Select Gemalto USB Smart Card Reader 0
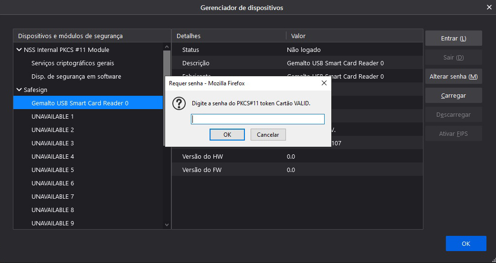496x263 pixels. pos(80,103)
